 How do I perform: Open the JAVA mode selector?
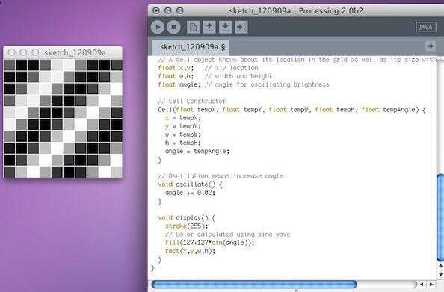[426, 27]
